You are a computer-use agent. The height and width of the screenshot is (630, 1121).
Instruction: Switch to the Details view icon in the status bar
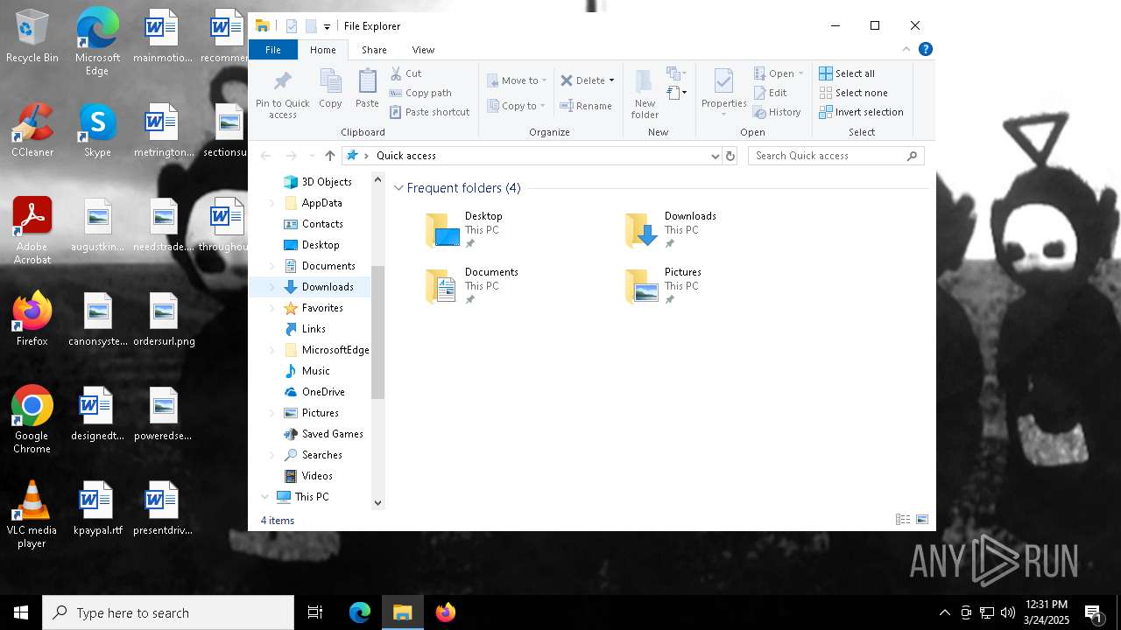[x=902, y=520]
